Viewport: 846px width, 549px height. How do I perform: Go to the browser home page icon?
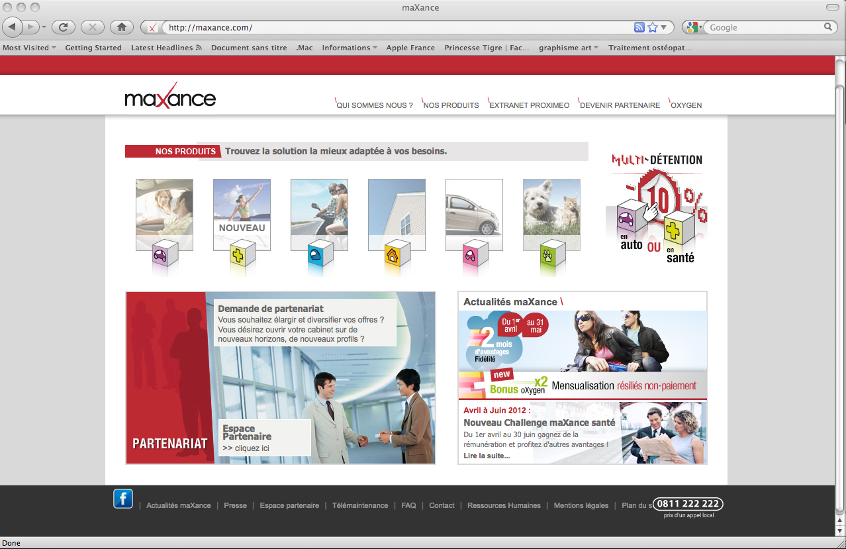coord(121,27)
